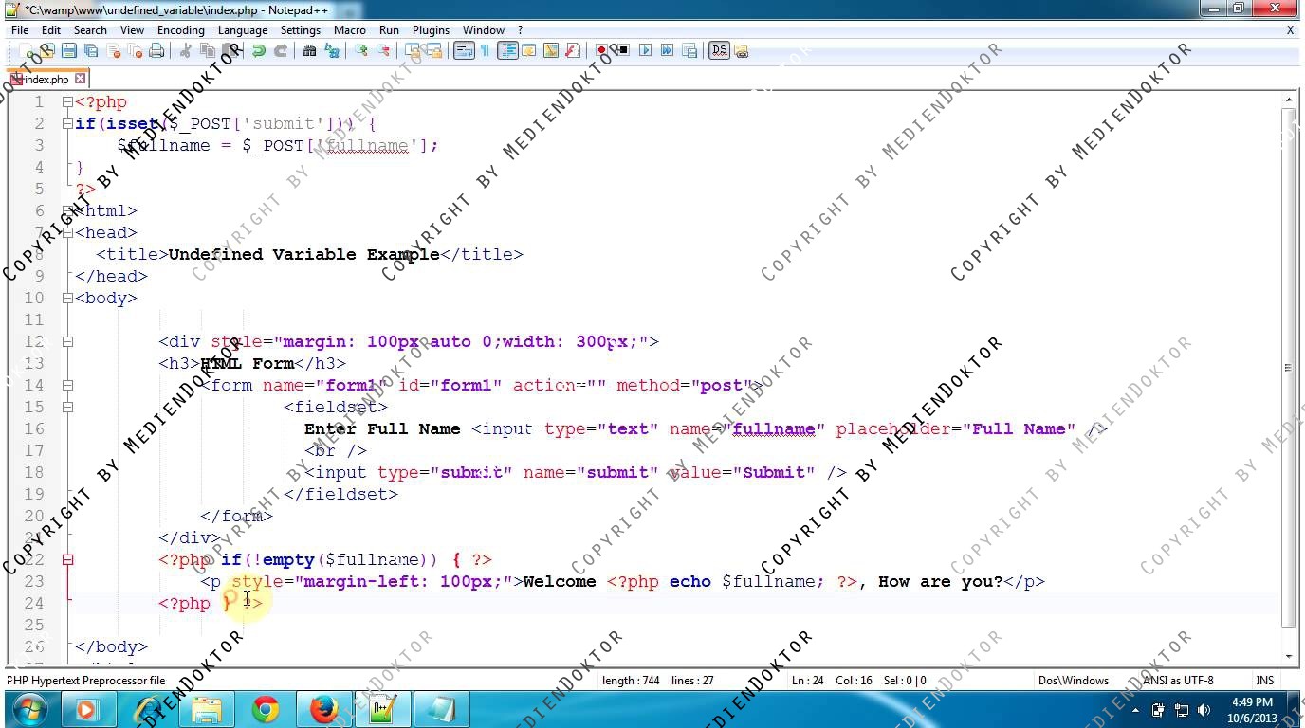Click the Zoom In toolbar icon
The width and height of the screenshot is (1305, 728).
[361, 51]
